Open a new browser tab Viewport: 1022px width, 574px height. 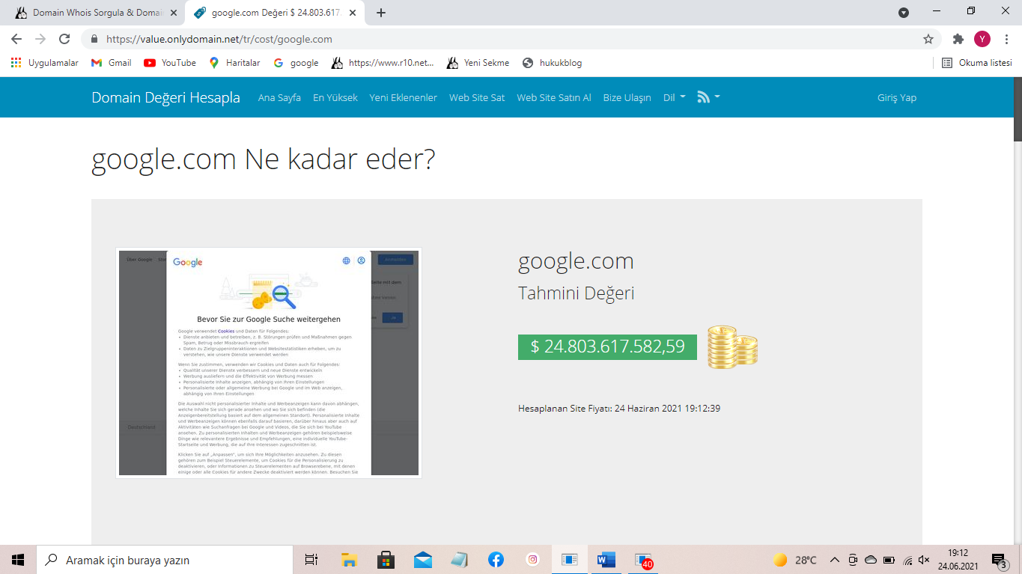coord(381,13)
